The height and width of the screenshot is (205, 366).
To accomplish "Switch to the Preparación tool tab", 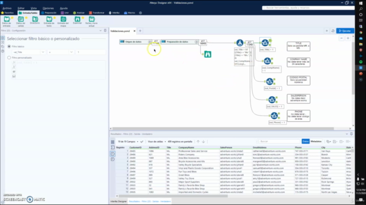I will (x=49, y=13).
